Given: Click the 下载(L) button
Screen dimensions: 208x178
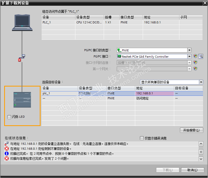Looking at the screenshot, I should coord(168,170).
